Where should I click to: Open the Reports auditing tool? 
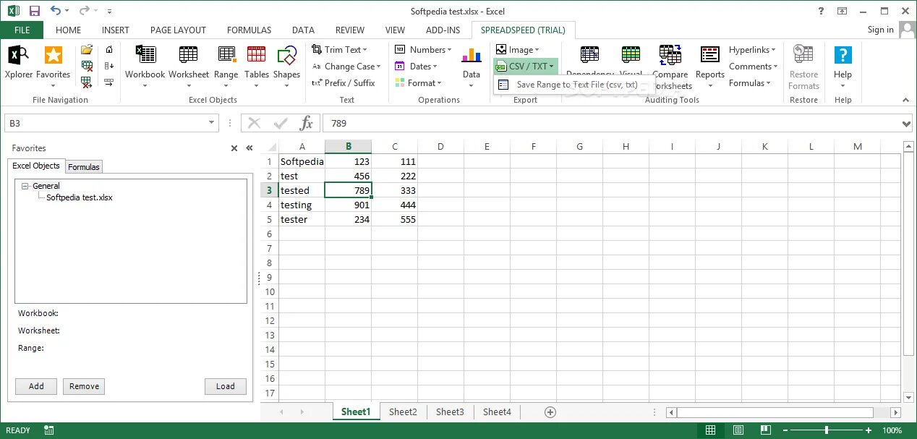coord(710,66)
